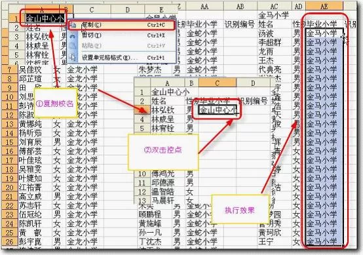This screenshot has width=363, height=255.
Task: Select the cell containing 孙一凡
Action: pyautogui.click(x=155, y=232)
